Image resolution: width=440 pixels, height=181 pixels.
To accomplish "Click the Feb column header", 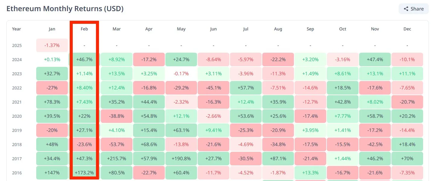I will [x=84, y=29].
